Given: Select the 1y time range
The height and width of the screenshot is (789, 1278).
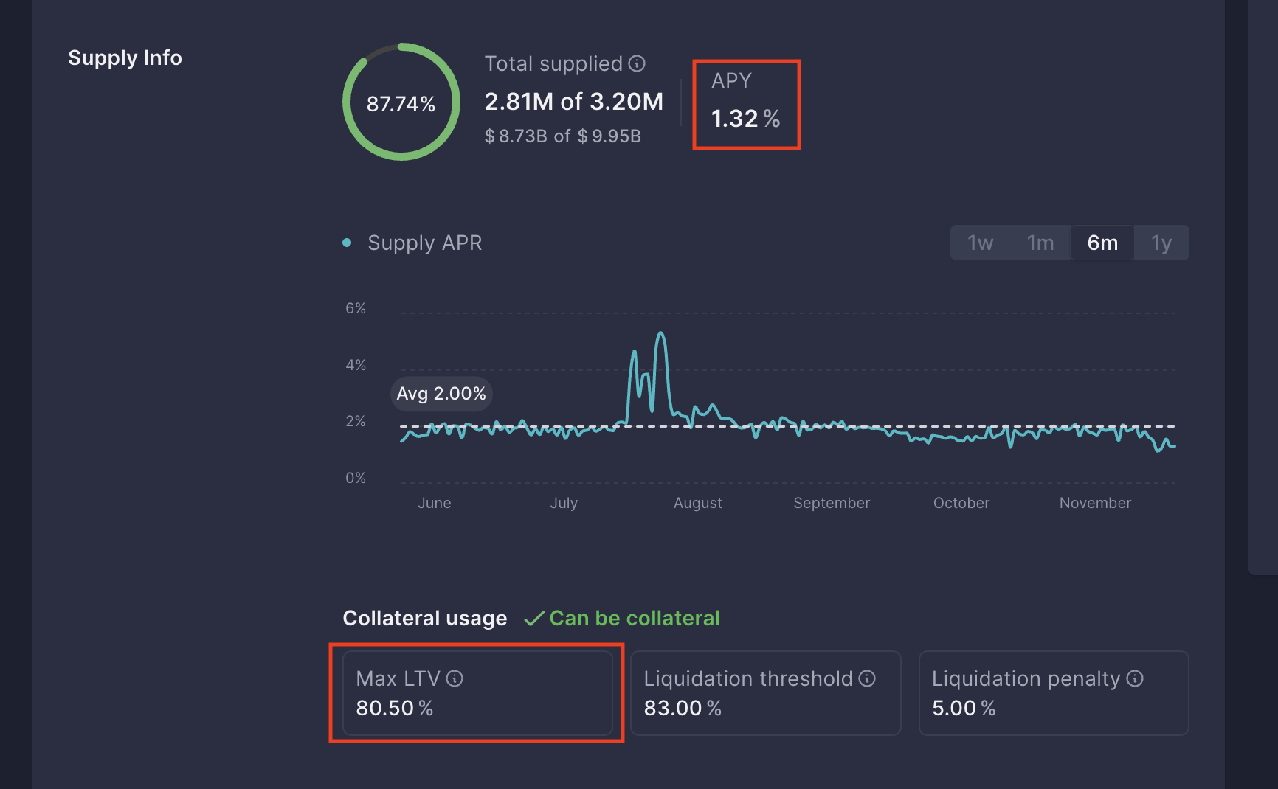Looking at the screenshot, I should point(1161,243).
